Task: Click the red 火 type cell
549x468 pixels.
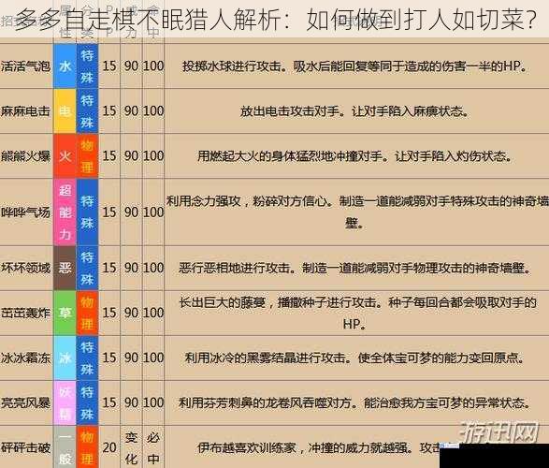Action: [x=65, y=156]
